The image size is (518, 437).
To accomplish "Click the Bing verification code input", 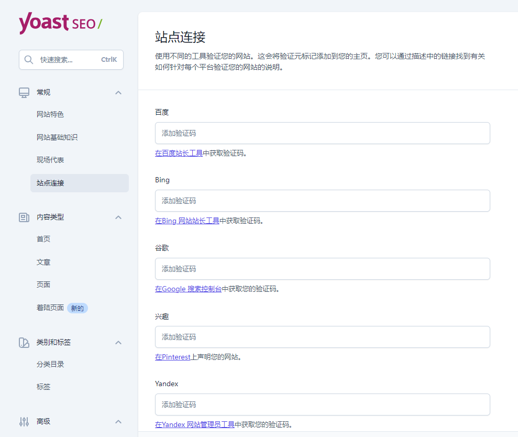I will (322, 201).
